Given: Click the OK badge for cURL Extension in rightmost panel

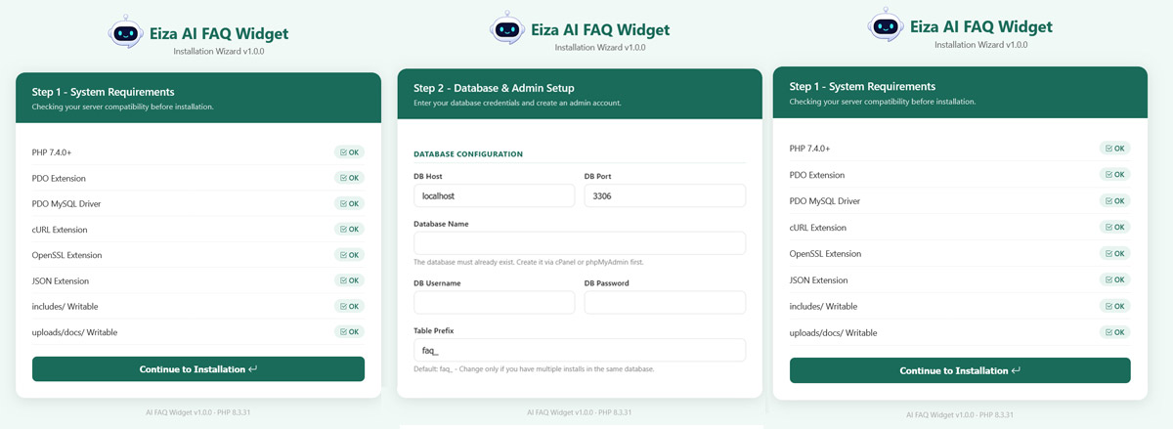Looking at the screenshot, I should [1114, 227].
